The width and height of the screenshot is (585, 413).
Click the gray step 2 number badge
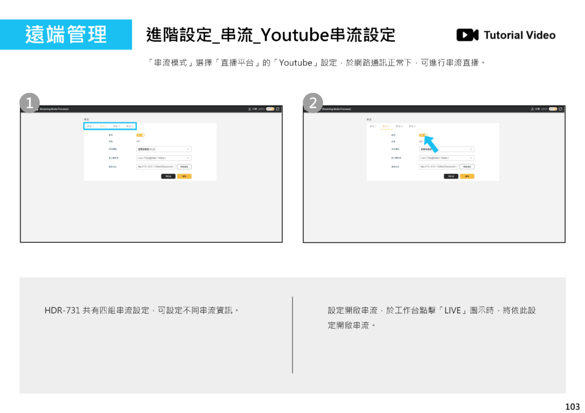pyautogui.click(x=312, y=103)
